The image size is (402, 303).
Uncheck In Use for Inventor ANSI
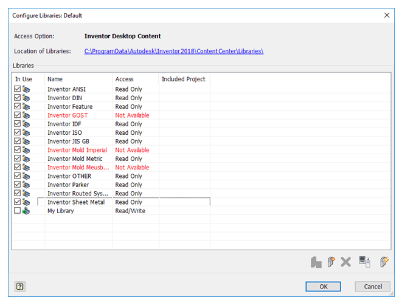tap(17, 89)
